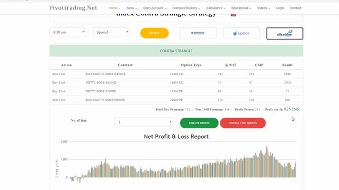
Task: Select the Upstox broker logo button
Action: (x=242, y=33)
